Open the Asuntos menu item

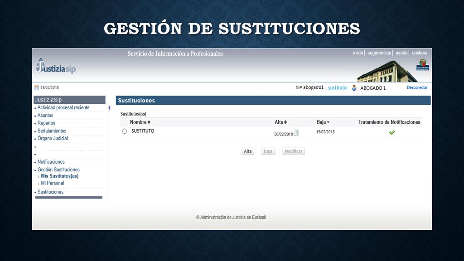coord(45,116)
